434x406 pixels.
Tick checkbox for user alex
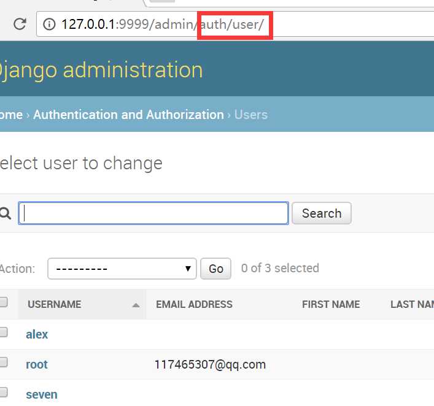click(x=3, y=332)
